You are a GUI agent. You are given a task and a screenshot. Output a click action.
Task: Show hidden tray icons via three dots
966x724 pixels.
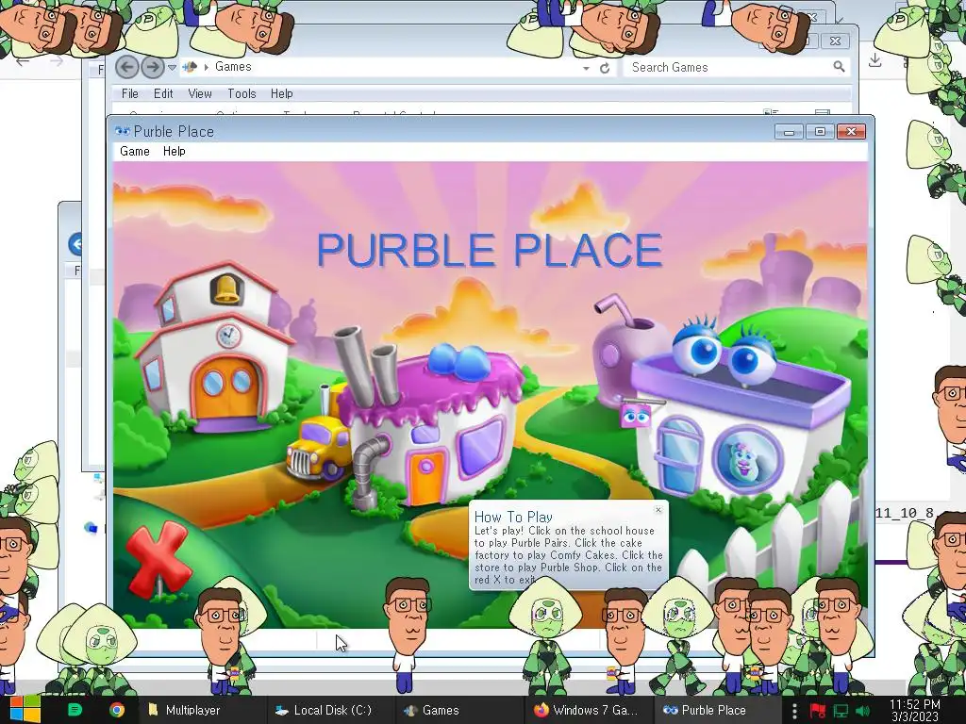(x=794, y=711)
